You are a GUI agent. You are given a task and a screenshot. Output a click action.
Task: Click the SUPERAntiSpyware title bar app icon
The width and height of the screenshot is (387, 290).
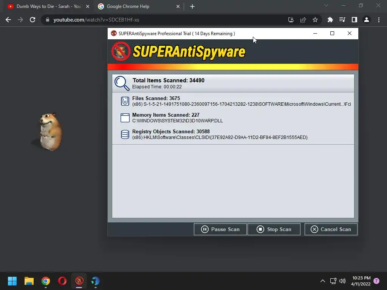(x=114, y=33)
